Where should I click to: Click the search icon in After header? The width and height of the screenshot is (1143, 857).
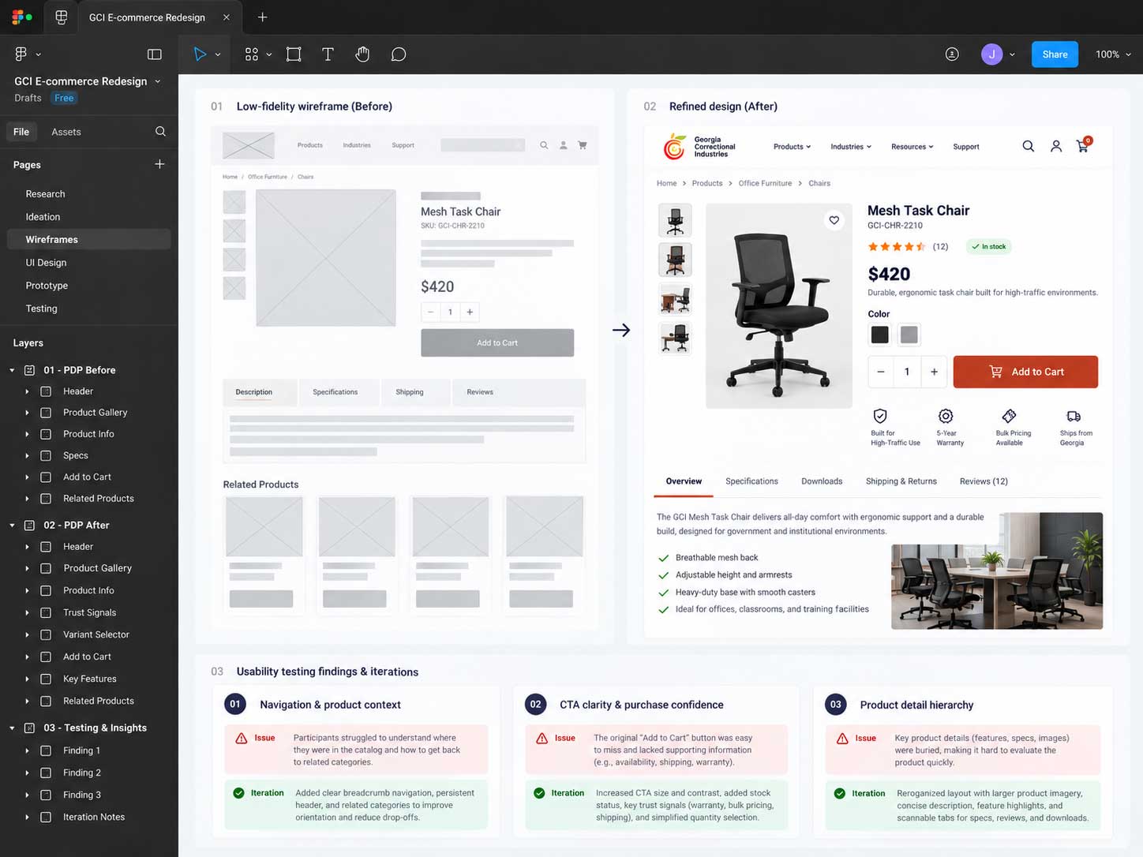point(1029,146)
